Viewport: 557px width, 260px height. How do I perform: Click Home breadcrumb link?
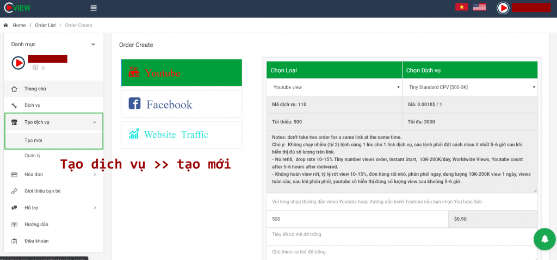pos(19,25)
